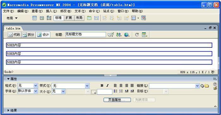Screen dimensions: 221x115
Task: Show Split view (拆分)
Action: click(28, 34)
